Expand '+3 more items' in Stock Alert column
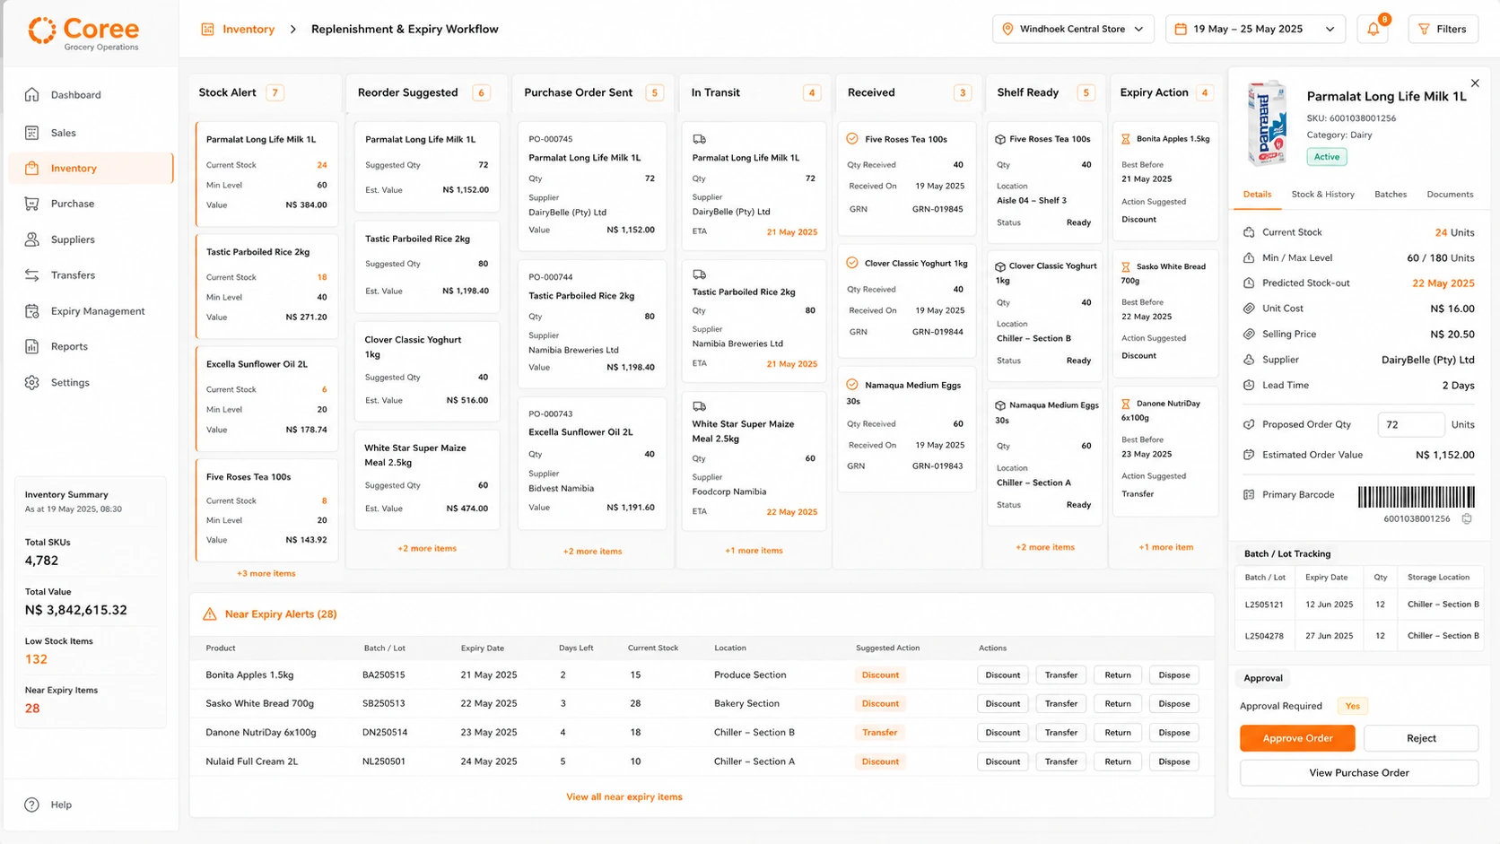This screenshot has height=844, width=1500. click(x=266, y=573)
